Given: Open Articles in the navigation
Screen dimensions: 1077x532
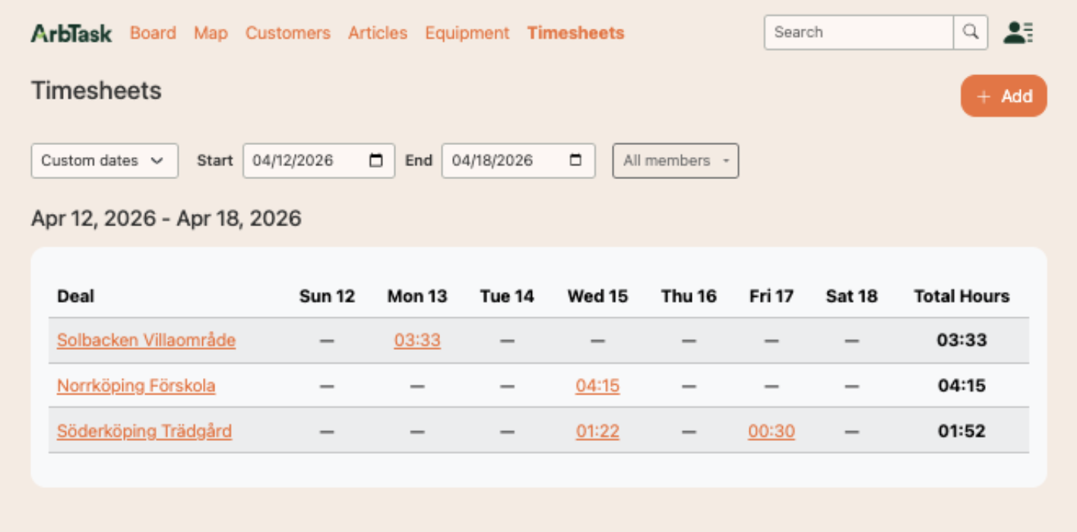Looking at the screenshot, I should (x=378, y=33).
